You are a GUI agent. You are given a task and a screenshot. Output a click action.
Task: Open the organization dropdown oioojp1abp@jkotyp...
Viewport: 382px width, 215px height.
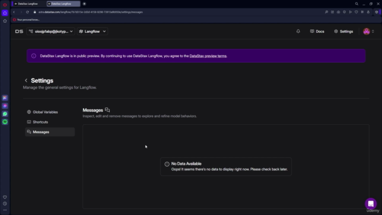pos(51,31)
